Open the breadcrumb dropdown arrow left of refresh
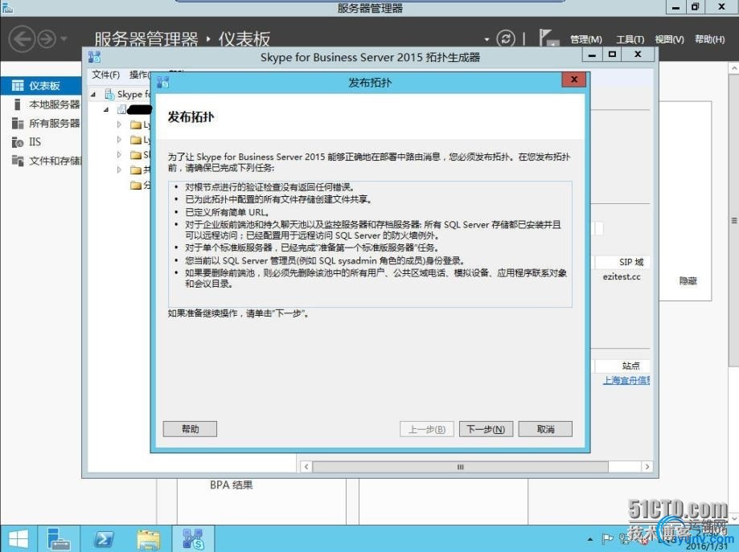Image resolution: width=739 pixels, height=552 pixels. pyautogui.click(x=487, y=39)
